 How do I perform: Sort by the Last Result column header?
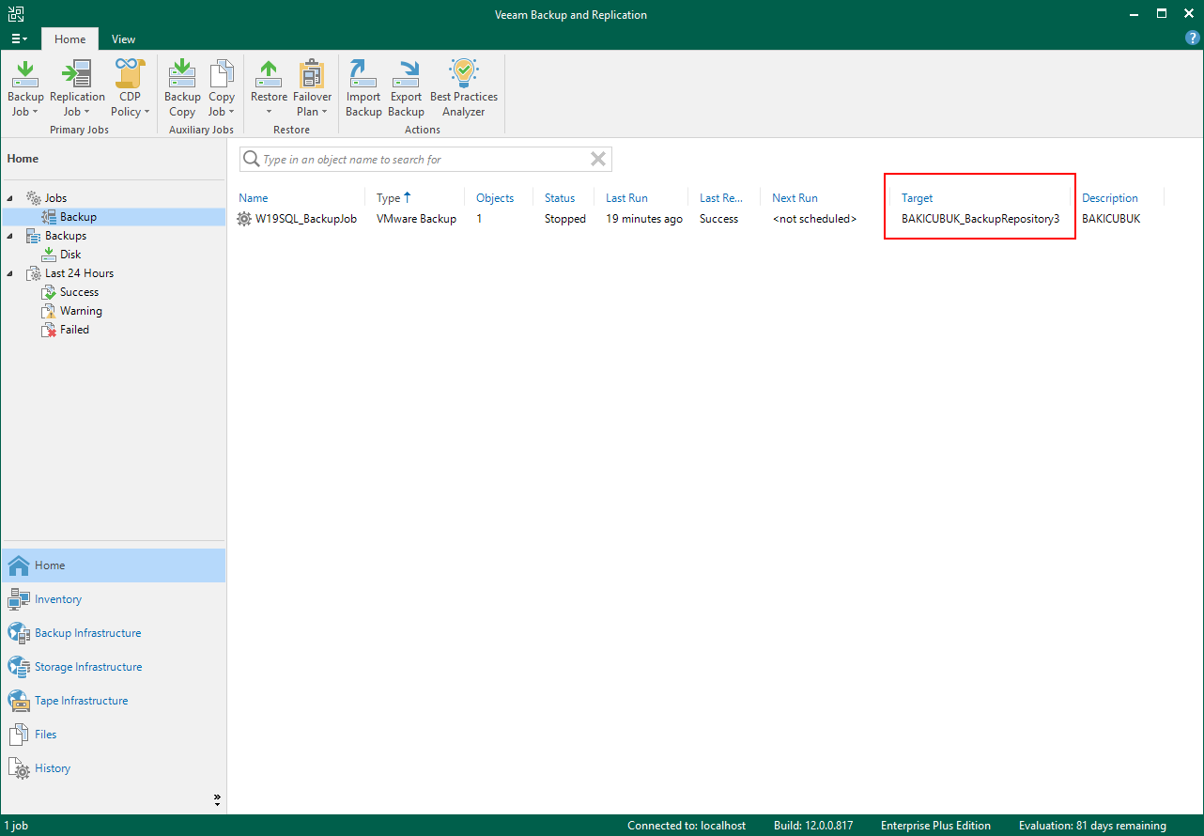coord(723,198)
